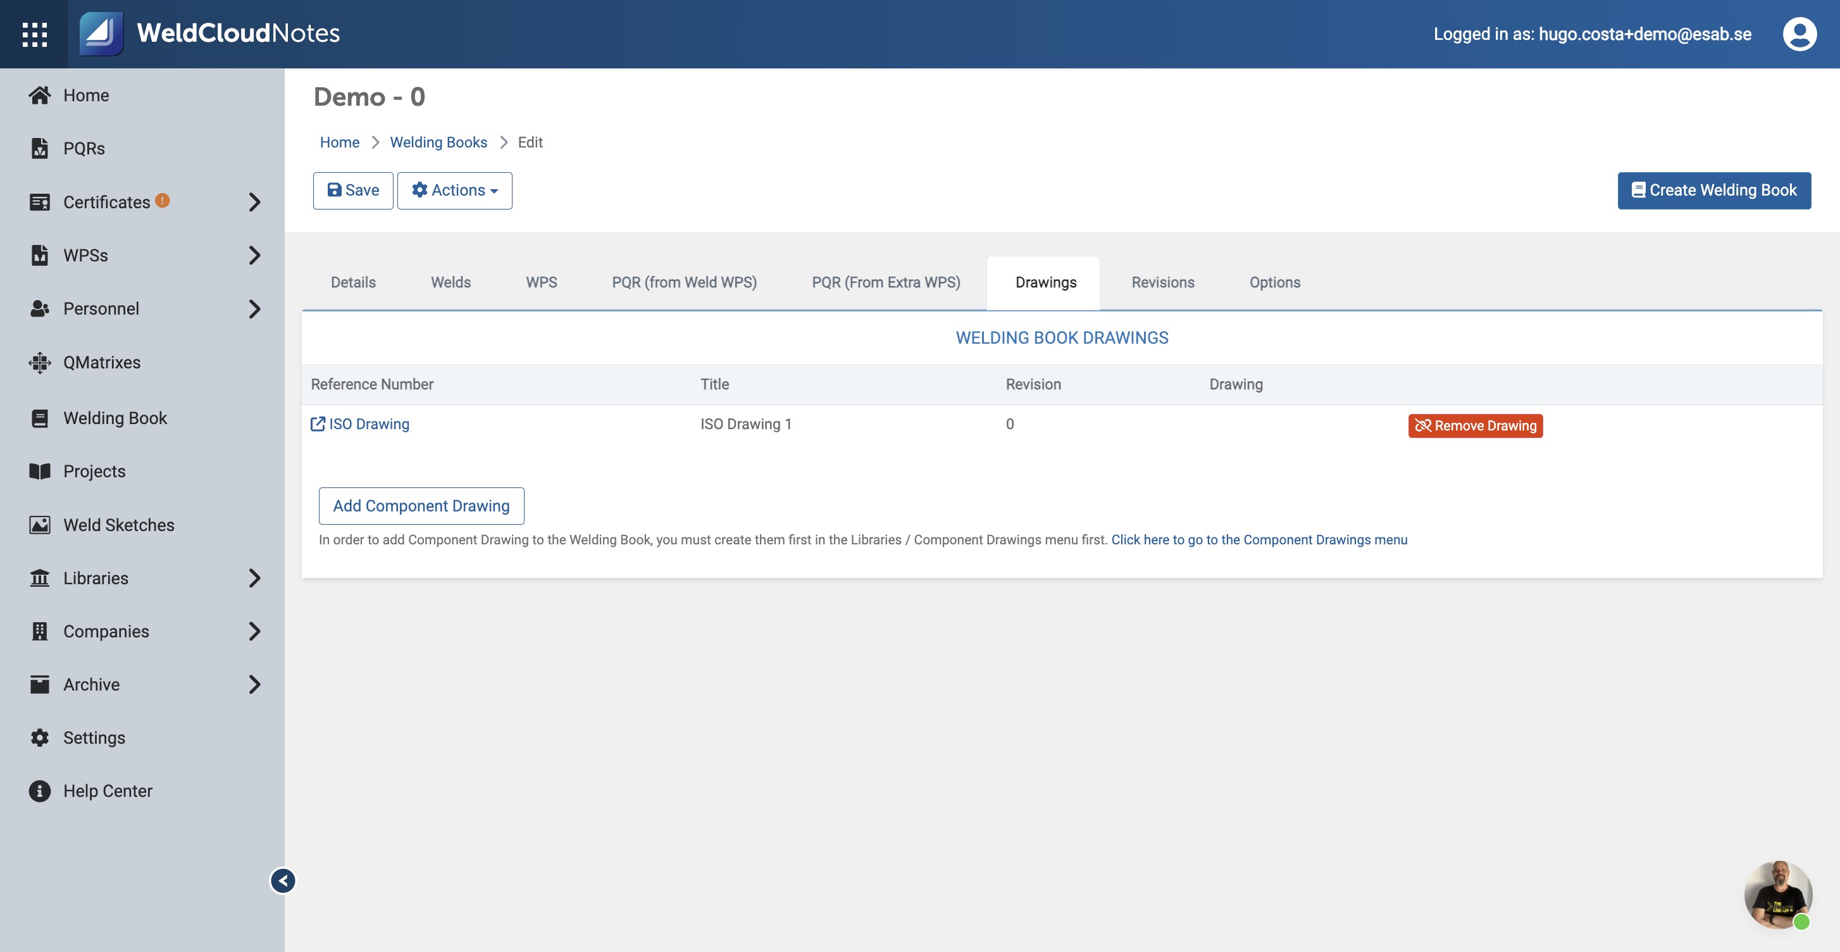Click the Personnel people icon

click(x=40, y=309)
